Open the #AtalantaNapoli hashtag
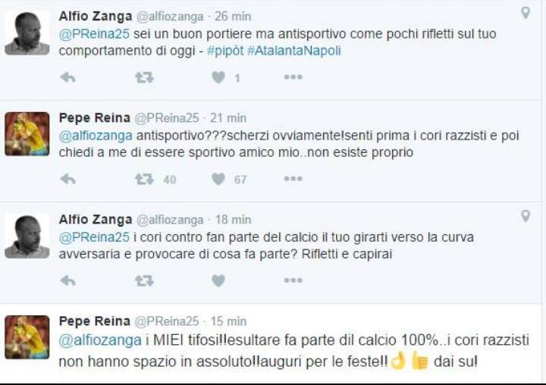The width and height of the screenshot is (546, 385). pyautogui.click(x=294, y=51)
